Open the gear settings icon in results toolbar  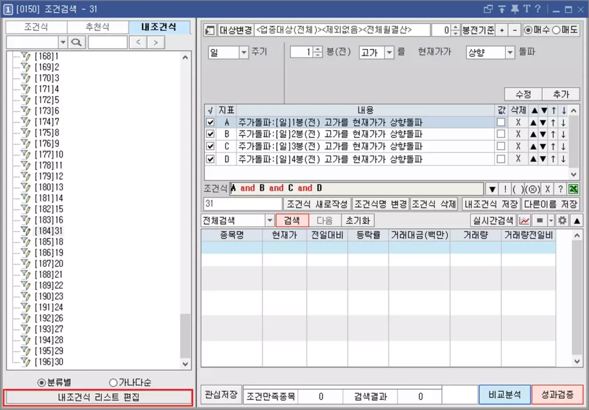tap(563, 221)
